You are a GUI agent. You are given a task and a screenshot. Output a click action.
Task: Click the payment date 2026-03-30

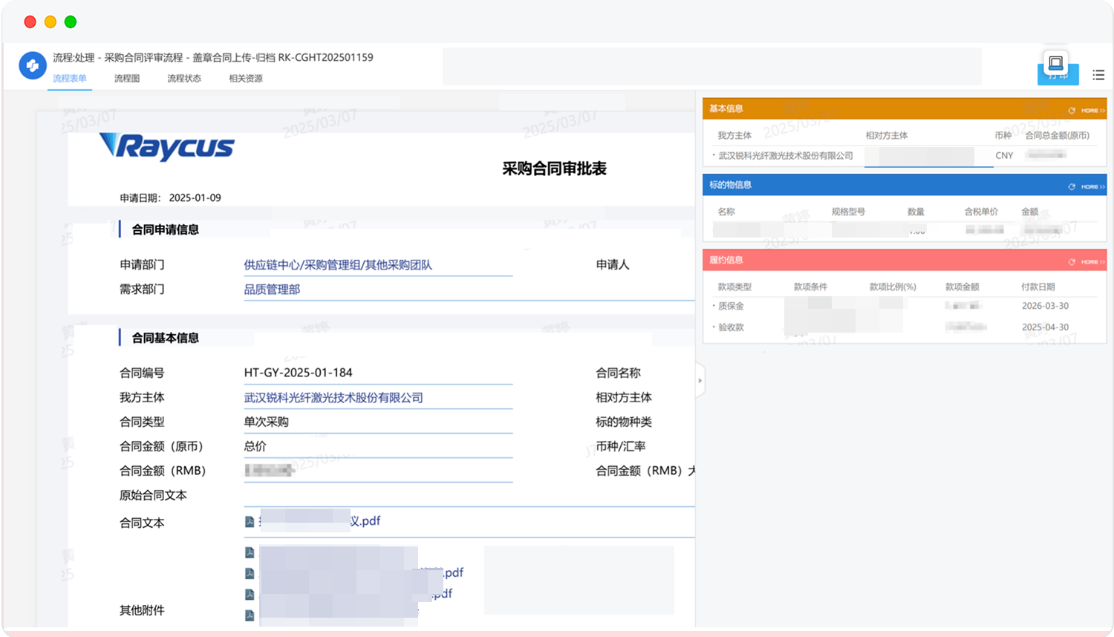1045,306
